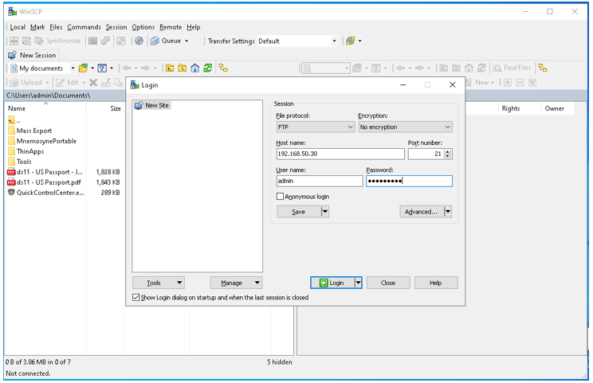This screenshot has height=383, width=593.
Task: Go to local parent directory icon
Action: click(x=170, y=68)
